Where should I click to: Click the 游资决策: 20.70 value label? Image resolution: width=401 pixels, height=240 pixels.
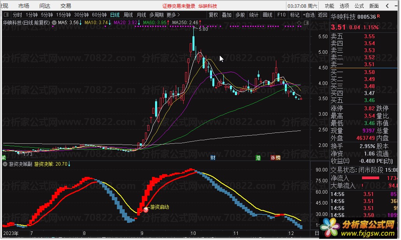click(51, 164)
